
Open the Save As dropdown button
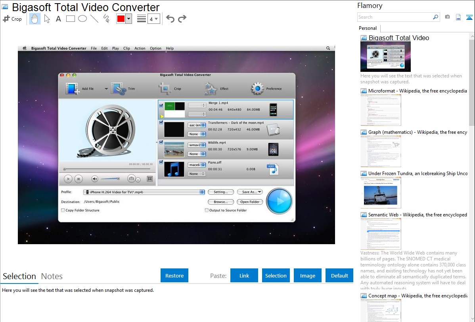(250, 192)
